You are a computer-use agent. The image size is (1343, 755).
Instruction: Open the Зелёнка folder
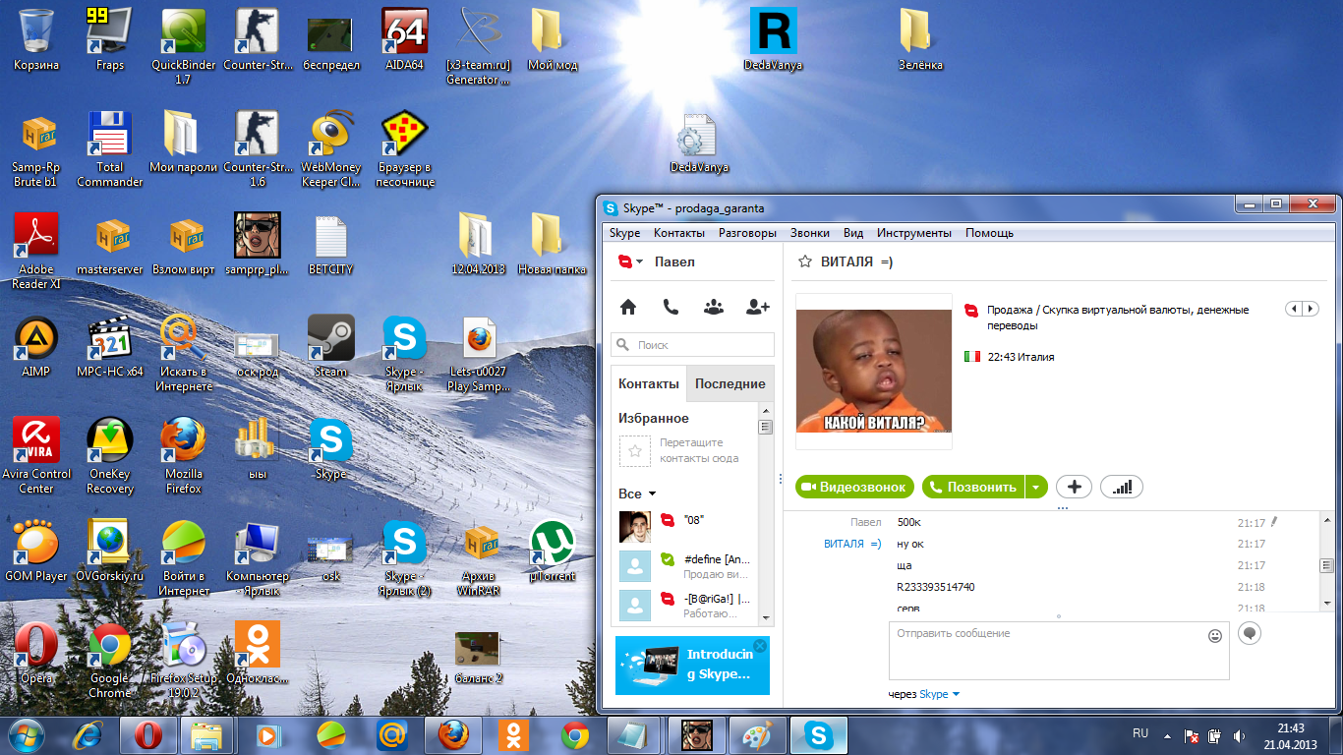[920, 40]
